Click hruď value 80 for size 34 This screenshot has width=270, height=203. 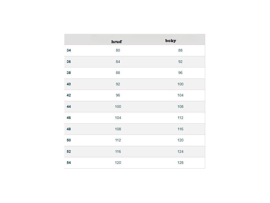pos(118,50)
